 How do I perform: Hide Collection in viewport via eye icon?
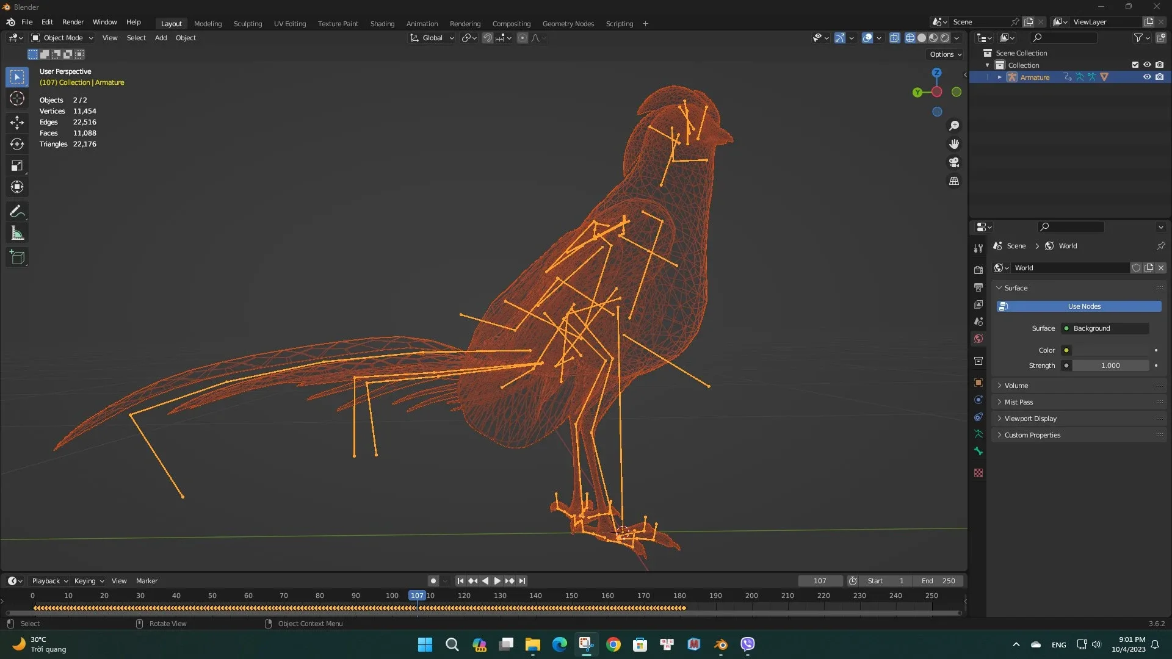click(1147, 65)
